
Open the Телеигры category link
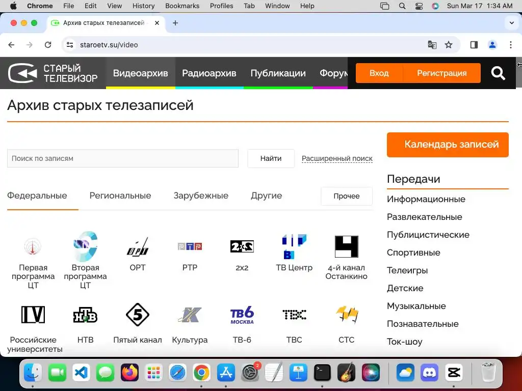coord(407,270)
